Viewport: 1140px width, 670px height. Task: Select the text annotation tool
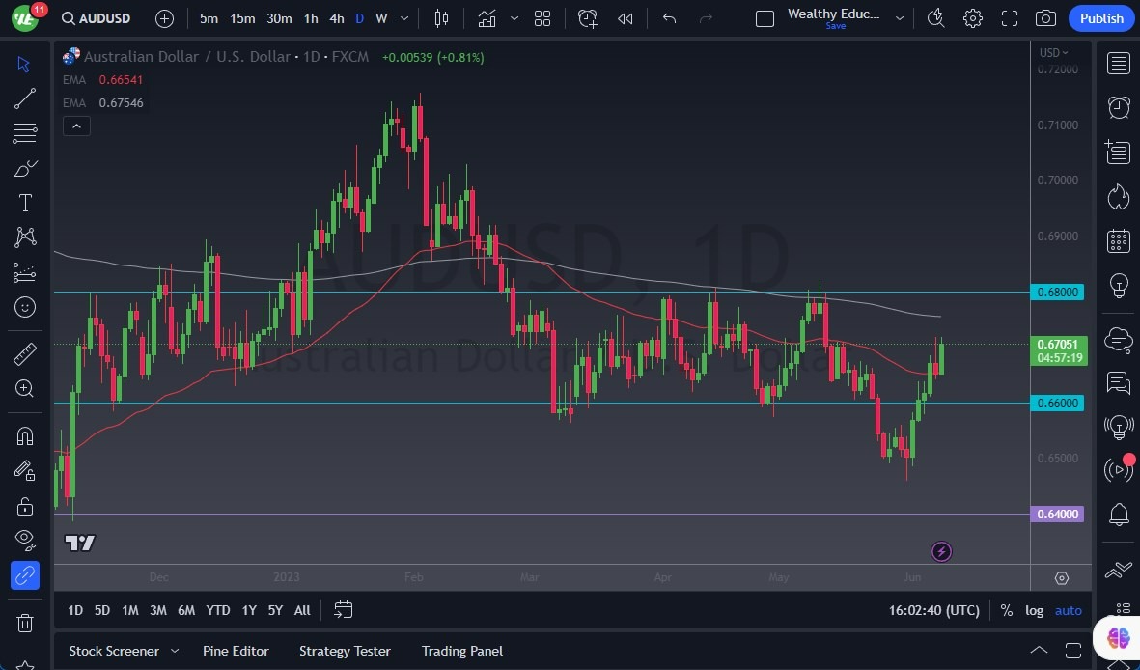24,202
